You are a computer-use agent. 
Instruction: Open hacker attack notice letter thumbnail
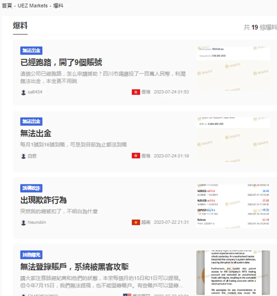[233, 273]
